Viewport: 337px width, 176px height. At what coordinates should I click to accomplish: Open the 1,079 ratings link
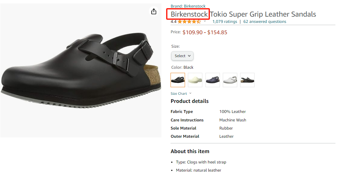coord(225,22)
